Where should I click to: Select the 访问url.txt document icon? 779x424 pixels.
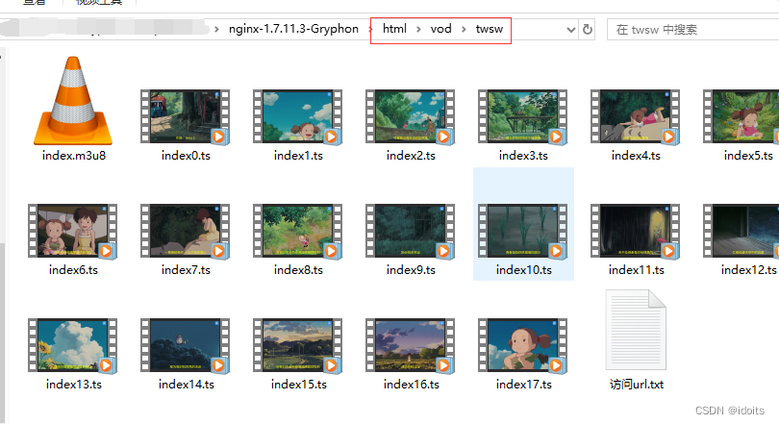click(636, 330)
